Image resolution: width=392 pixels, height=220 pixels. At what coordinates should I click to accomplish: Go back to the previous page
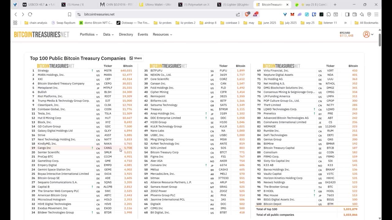[16, 14]
